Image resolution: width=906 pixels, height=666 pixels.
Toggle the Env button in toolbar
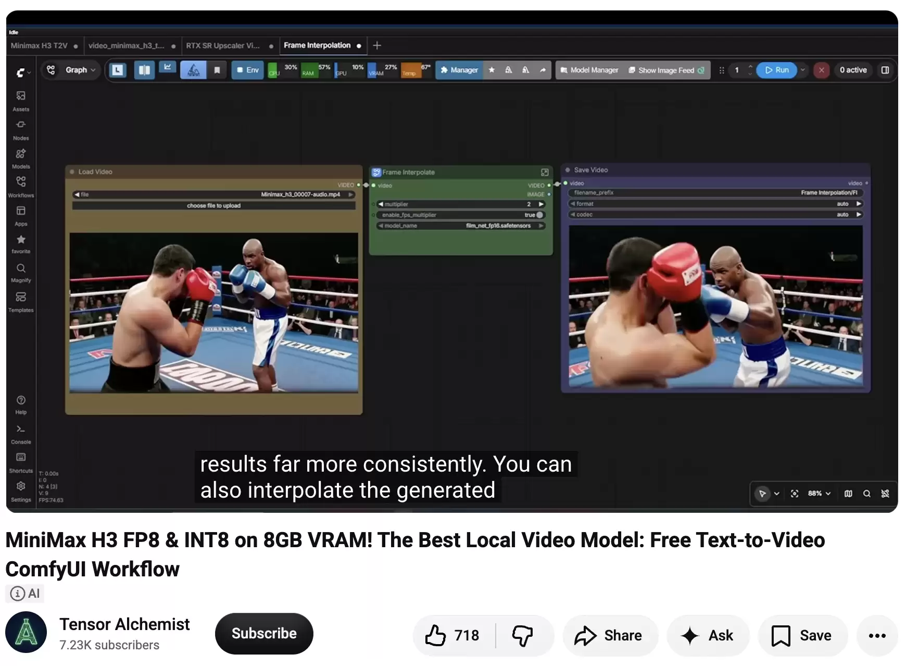coord(247,70)
